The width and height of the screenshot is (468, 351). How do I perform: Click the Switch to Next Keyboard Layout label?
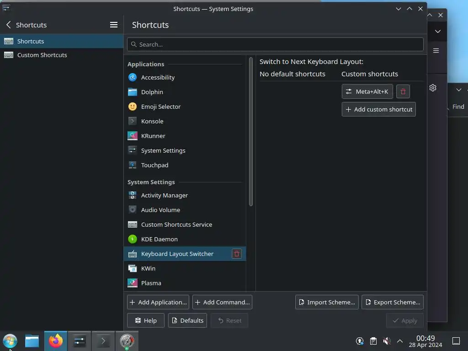pos(311,62)
